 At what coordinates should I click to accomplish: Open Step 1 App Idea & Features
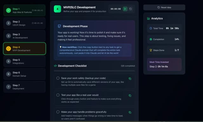click(x=24, y=10)
